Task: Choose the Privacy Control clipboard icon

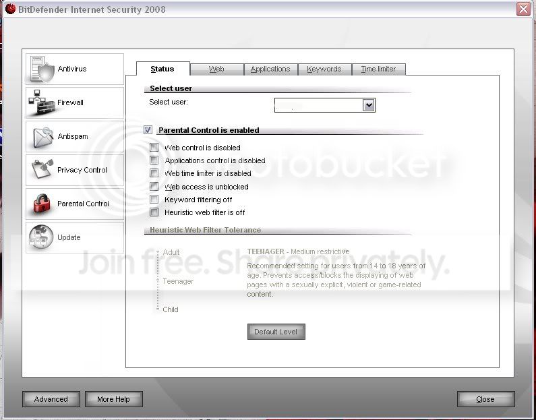Action: [42, 169]
